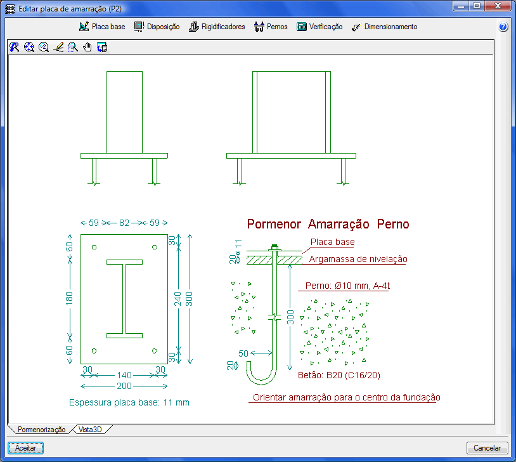Click the 200 overall width dimension

(x=124, y=386)
